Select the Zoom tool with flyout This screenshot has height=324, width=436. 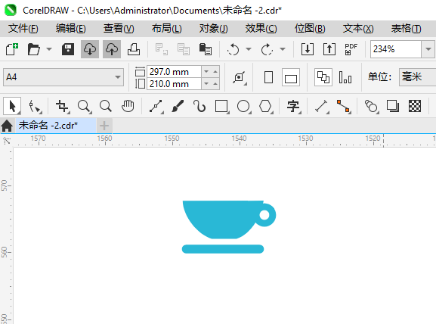[x=84, y=107]
